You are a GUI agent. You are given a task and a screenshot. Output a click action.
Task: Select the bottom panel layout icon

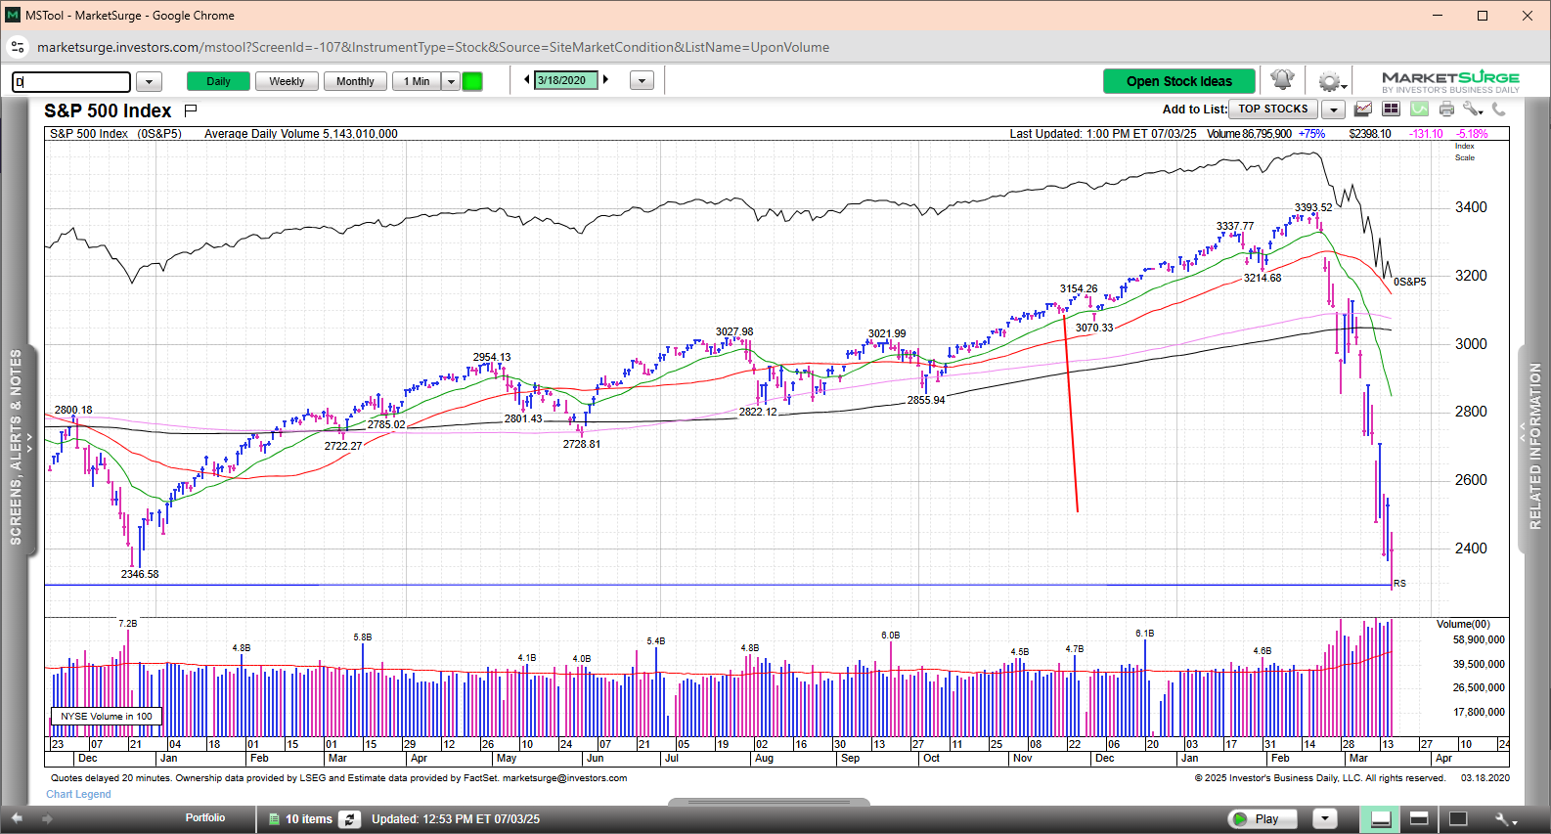click(x=1381, y=819)
